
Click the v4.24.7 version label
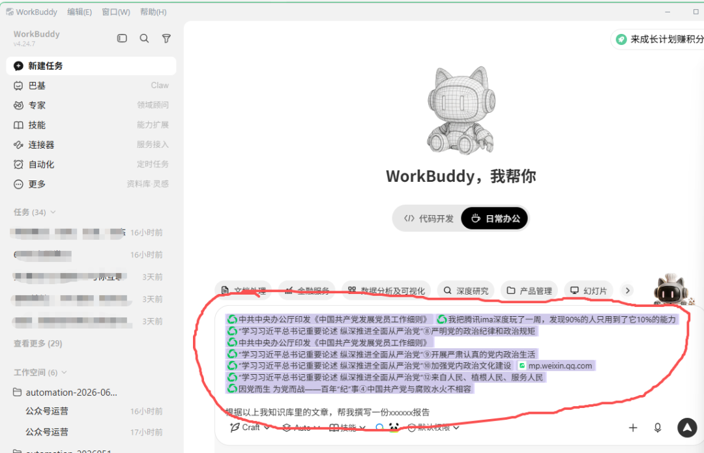click(x=24, y=44)
